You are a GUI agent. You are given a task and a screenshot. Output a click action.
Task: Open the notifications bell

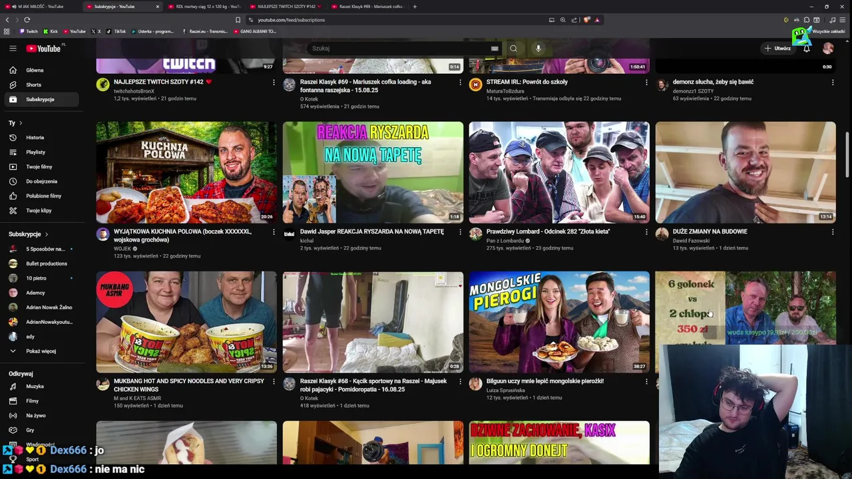pyautogui.click(x=807, y=49)
